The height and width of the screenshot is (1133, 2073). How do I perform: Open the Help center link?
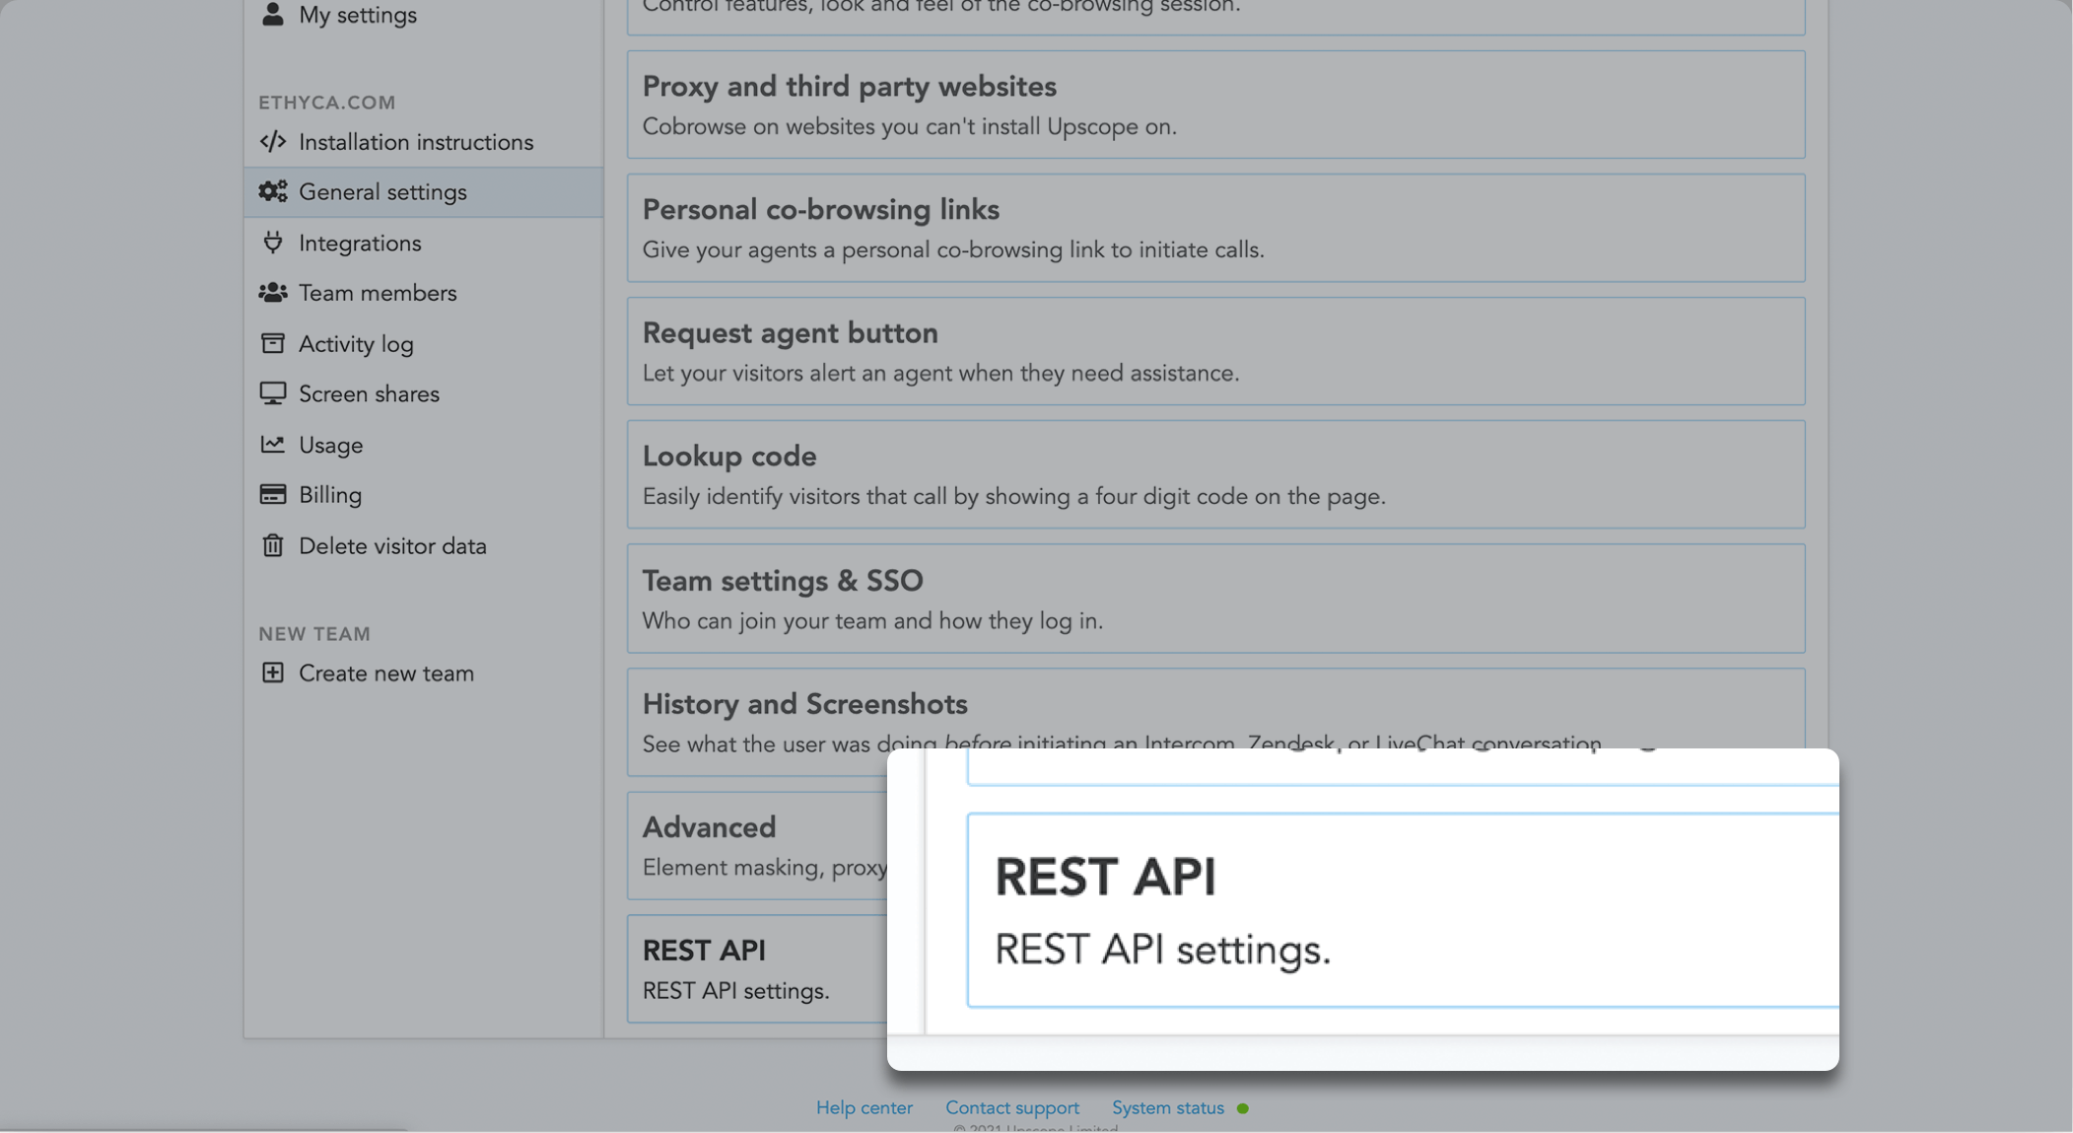(x=864, y=1107)
